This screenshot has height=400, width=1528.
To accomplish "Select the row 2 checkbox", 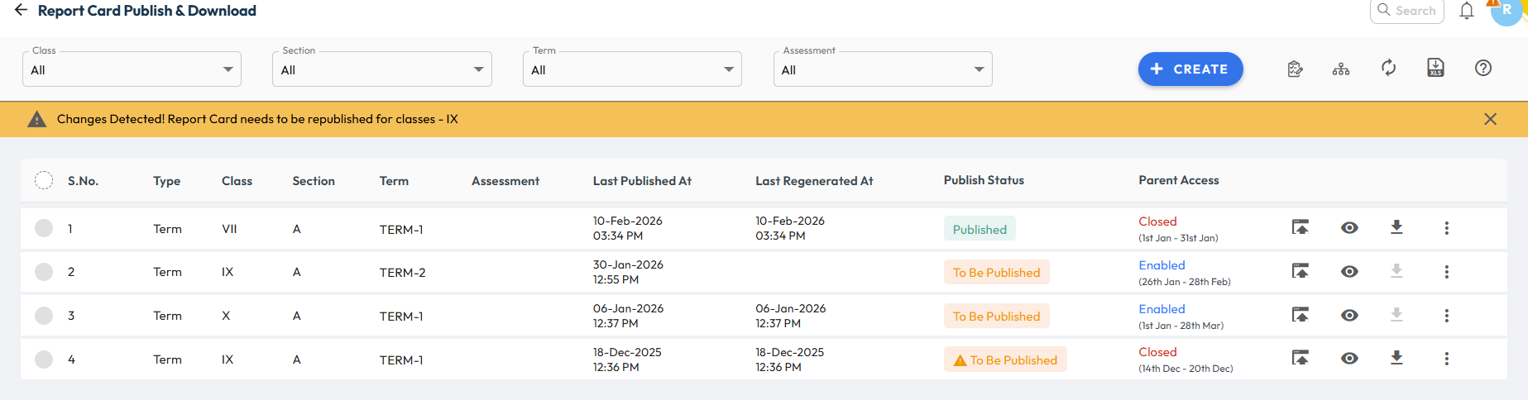I will click(44, 272).
